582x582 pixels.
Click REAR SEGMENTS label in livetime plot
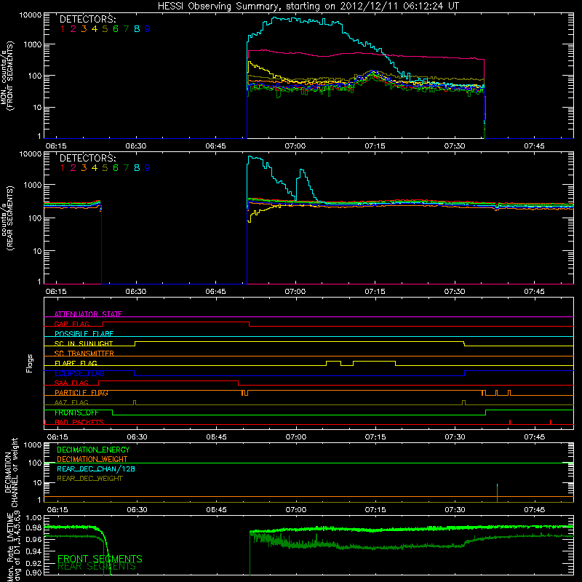click(x=97, y=567)
